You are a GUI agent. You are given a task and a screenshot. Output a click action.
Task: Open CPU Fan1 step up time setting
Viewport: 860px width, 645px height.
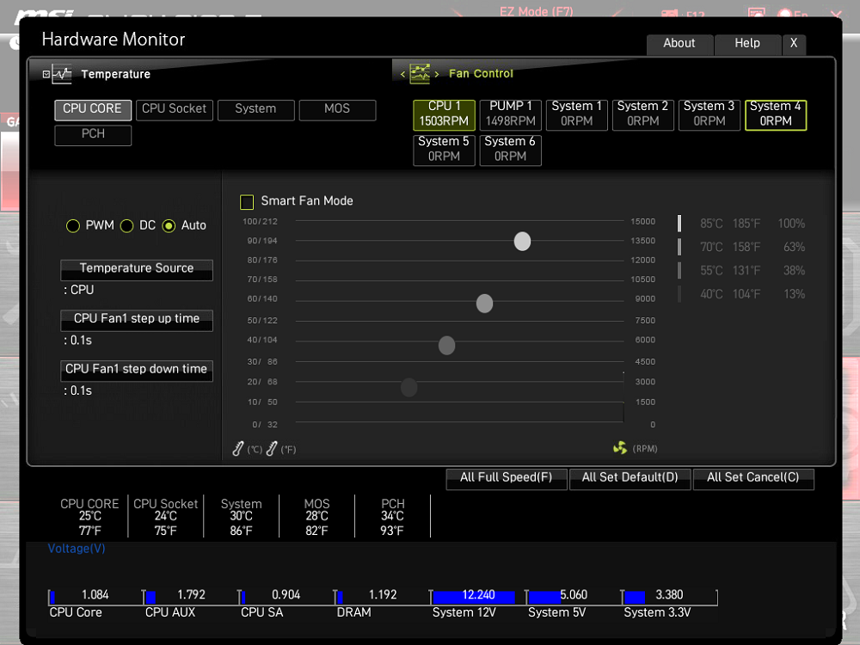point(137,320)
